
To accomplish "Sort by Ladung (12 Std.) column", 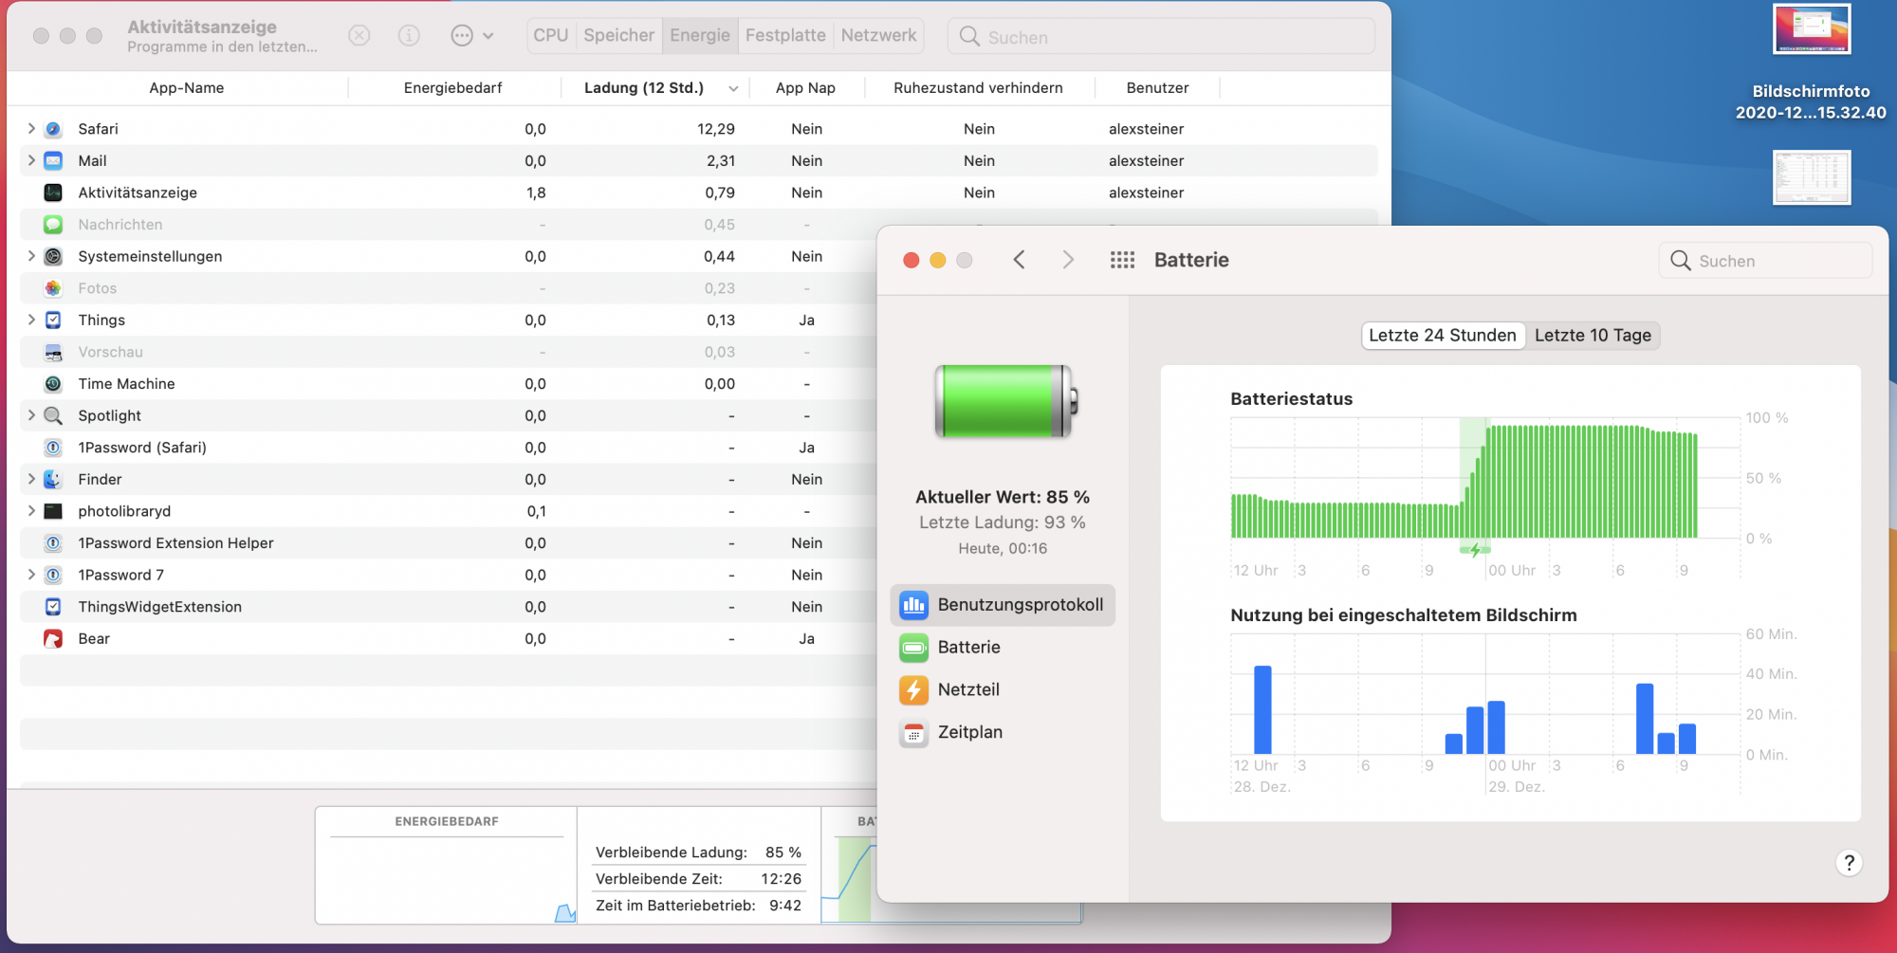I will [x=654, y=88].
